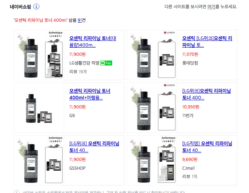Open 오센틱 리파이닝 토너(대용량)400m... product link

pos(93,42)
